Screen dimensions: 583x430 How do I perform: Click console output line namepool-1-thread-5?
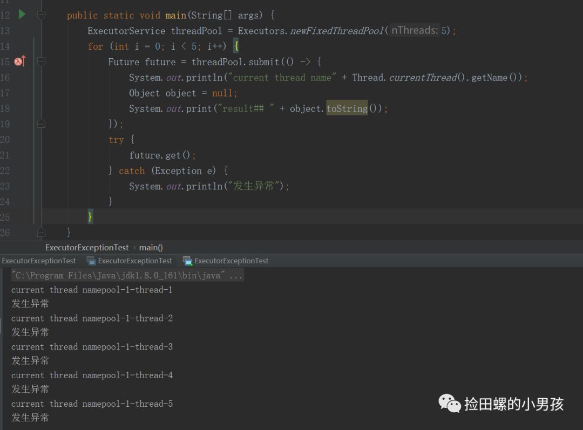click(92, 404)
